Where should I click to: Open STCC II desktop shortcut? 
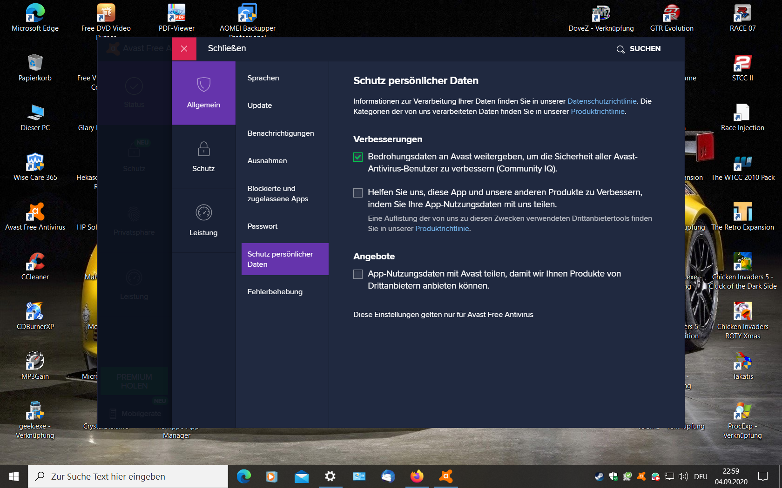click(742, 67)
